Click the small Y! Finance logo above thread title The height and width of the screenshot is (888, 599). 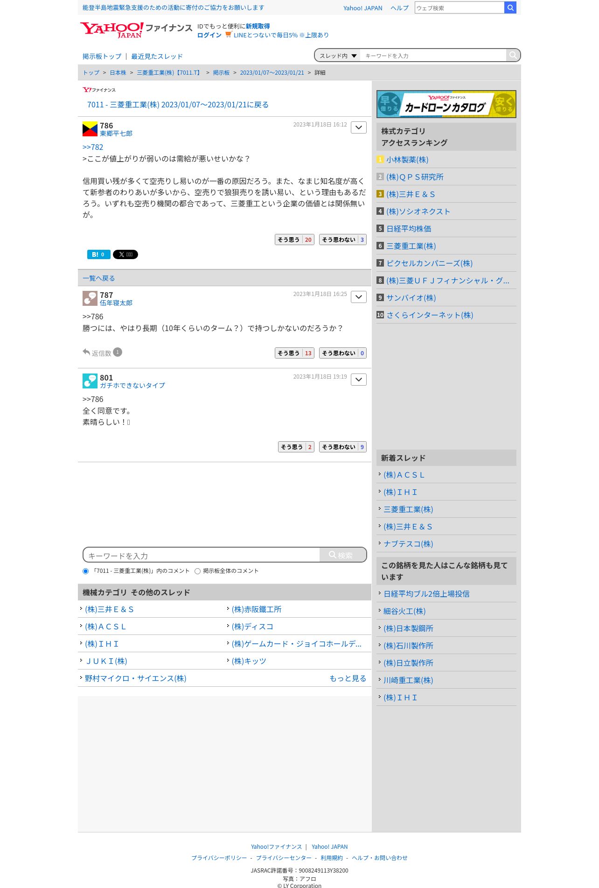click(99, 90)
